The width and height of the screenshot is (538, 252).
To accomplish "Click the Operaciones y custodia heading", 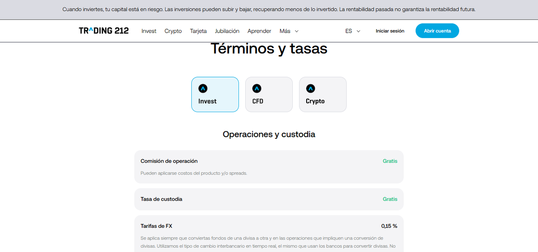I will [269, 134].
